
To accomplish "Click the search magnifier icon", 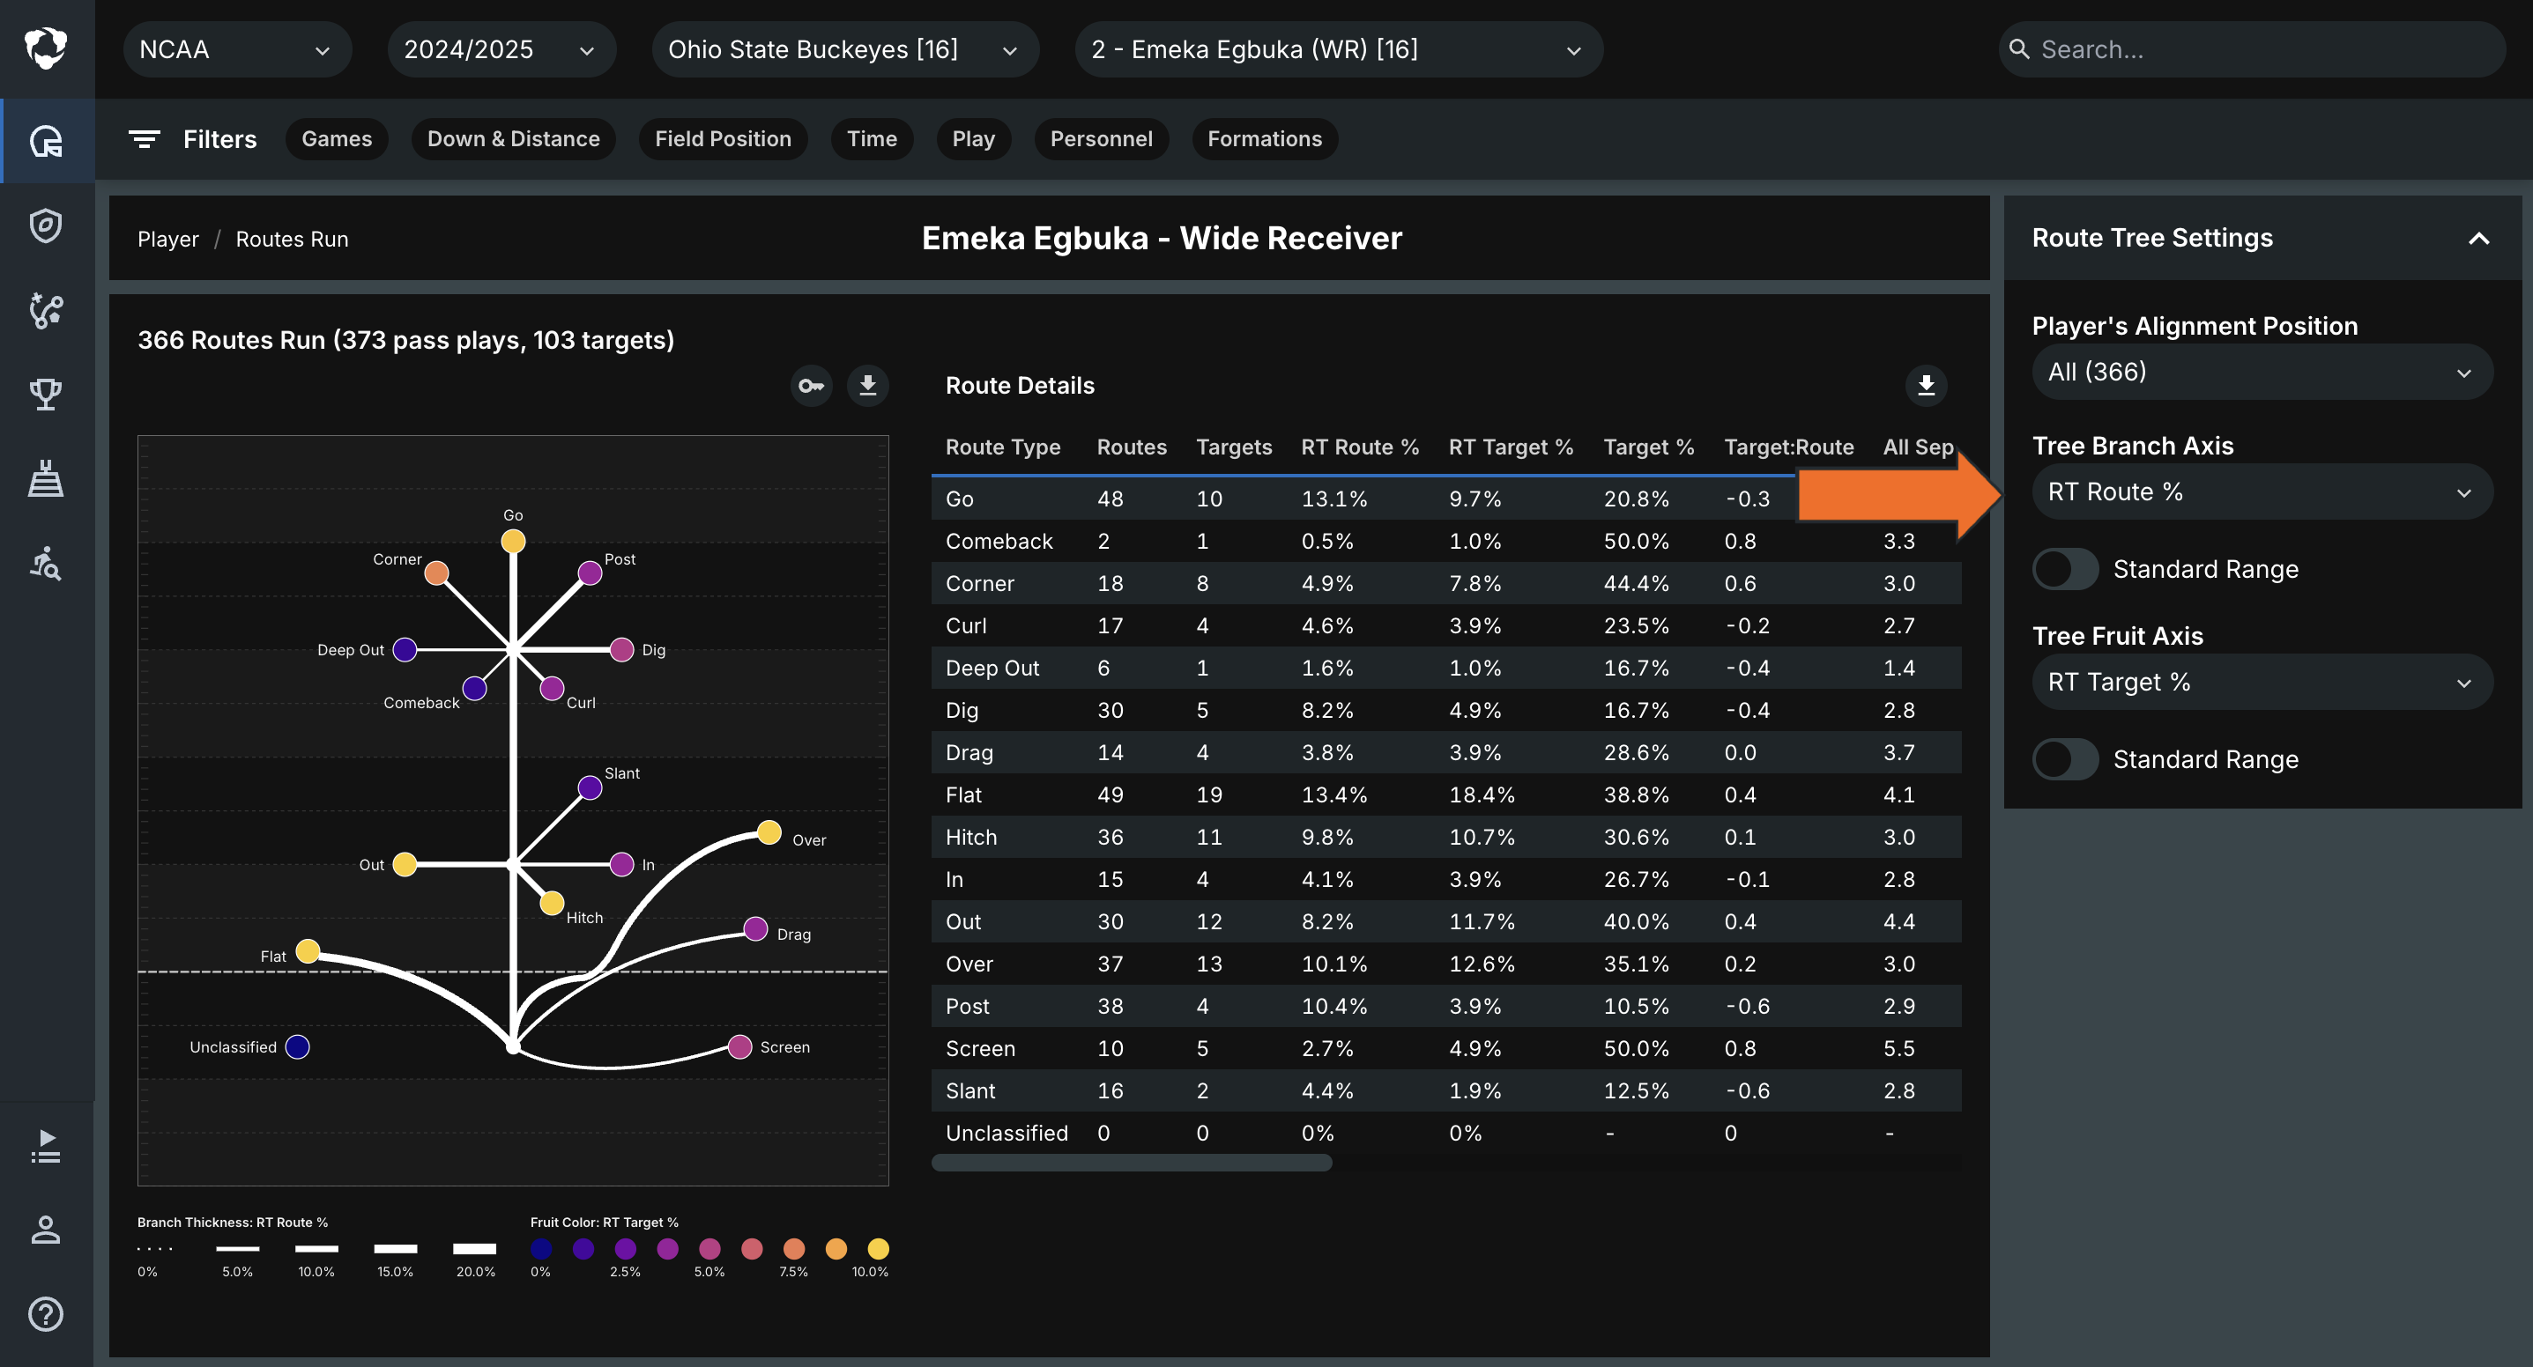I will click(2018, 49).
